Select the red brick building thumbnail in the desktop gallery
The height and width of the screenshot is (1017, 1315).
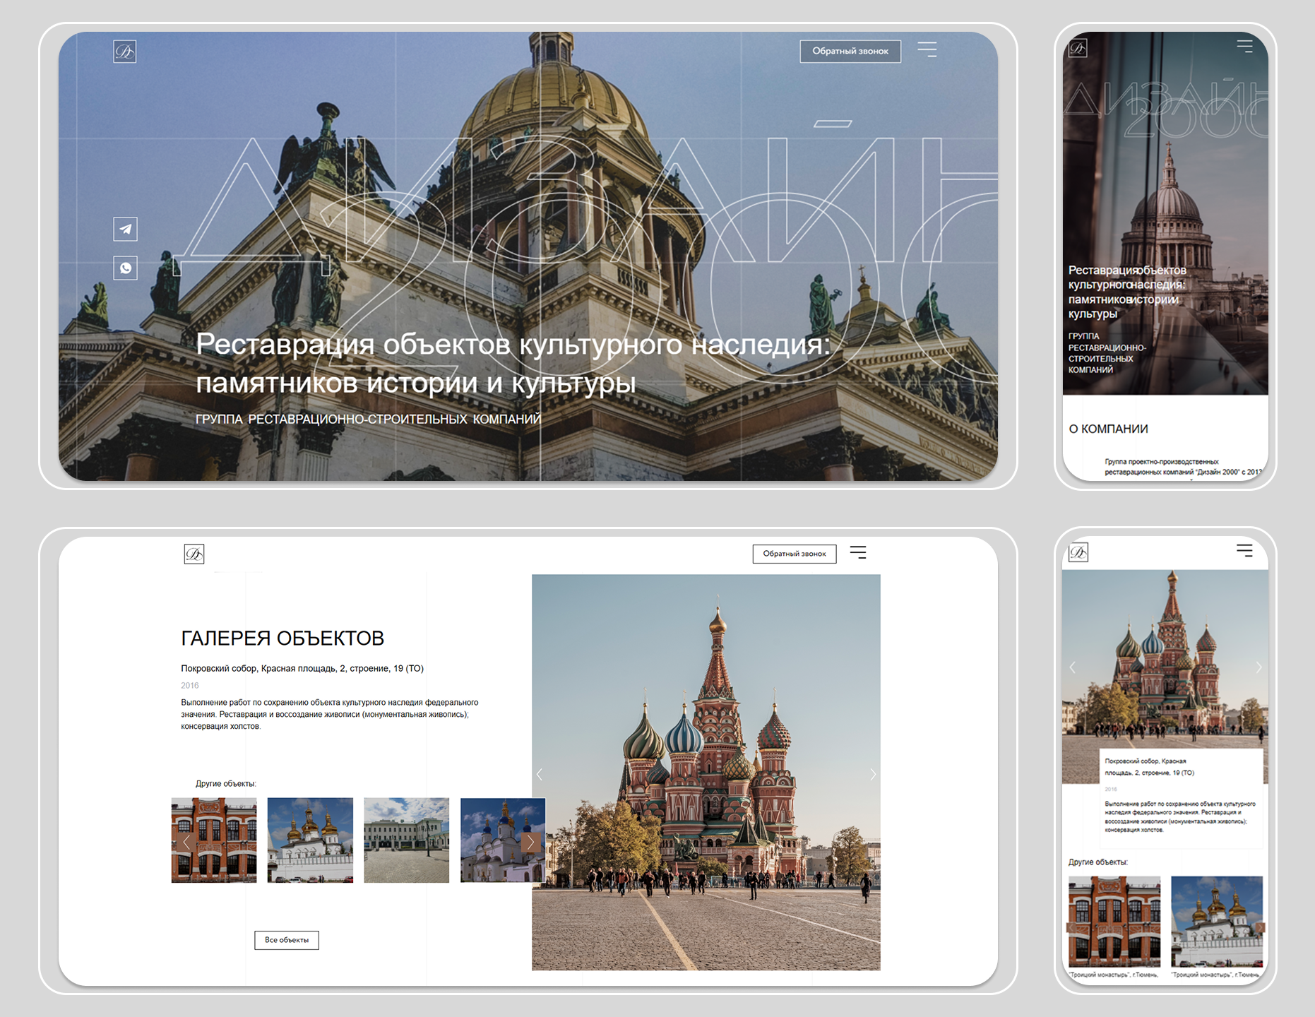coord(214,840)
